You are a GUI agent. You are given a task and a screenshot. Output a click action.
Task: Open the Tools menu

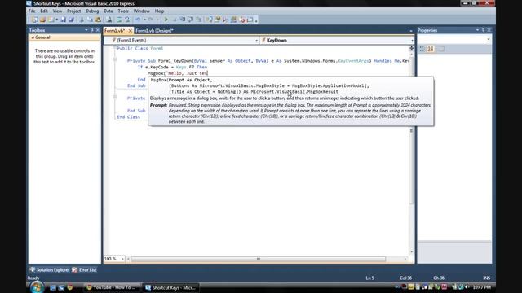pos(123,11)
